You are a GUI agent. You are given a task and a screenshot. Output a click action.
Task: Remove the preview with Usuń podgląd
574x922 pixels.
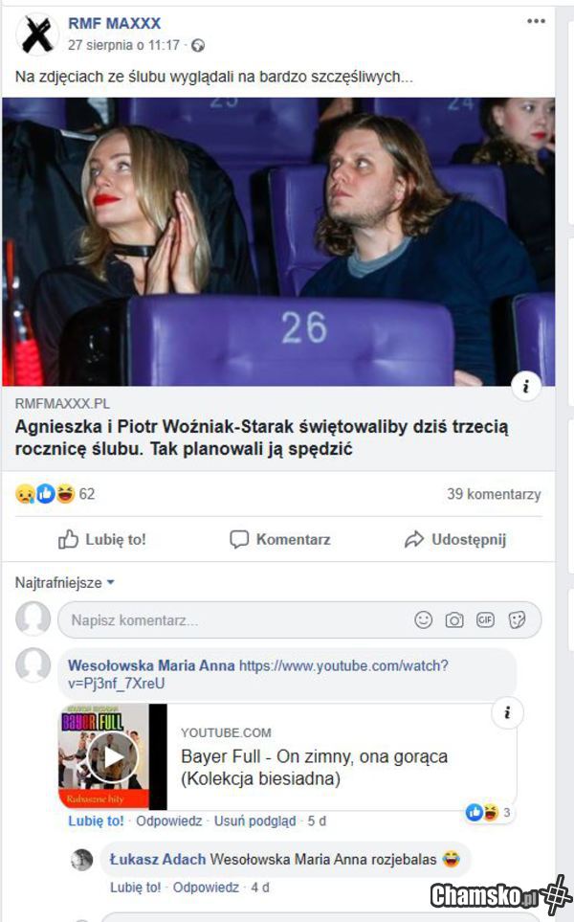(254, 821)
